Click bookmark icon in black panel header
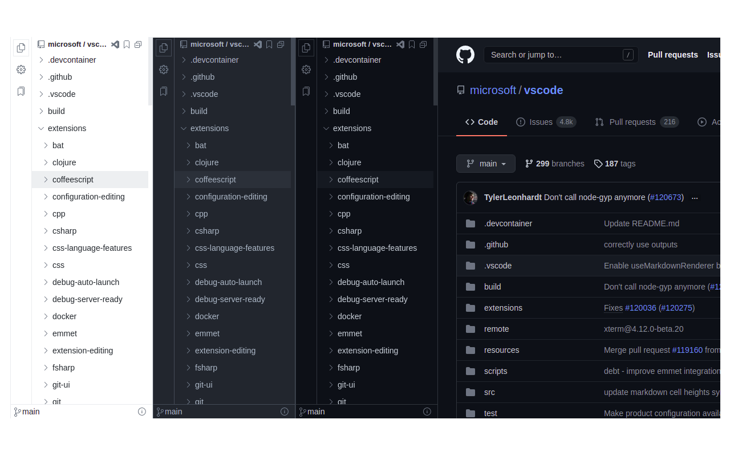This screenshot has width=730, height=456. coord(412,44)
